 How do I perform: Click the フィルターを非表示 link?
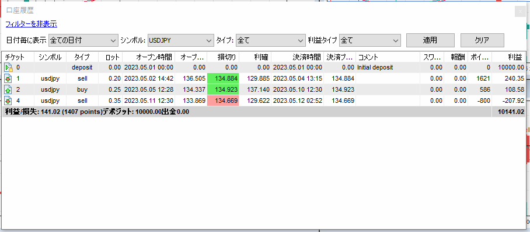click(x=32, y=24)
